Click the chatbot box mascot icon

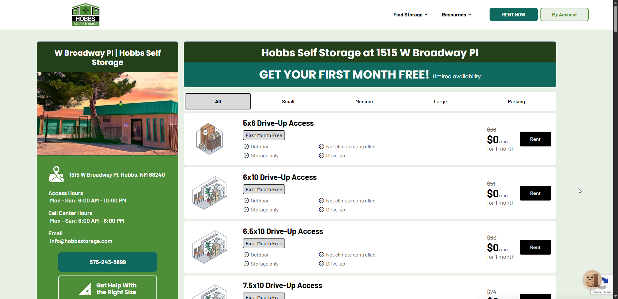(x=592, y=279)
